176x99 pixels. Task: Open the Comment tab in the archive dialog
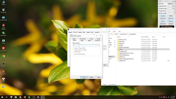pos(97,32)
